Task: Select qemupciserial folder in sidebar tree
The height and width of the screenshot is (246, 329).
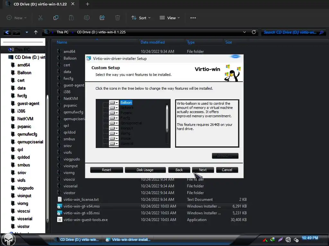Action: coord(30,142)
